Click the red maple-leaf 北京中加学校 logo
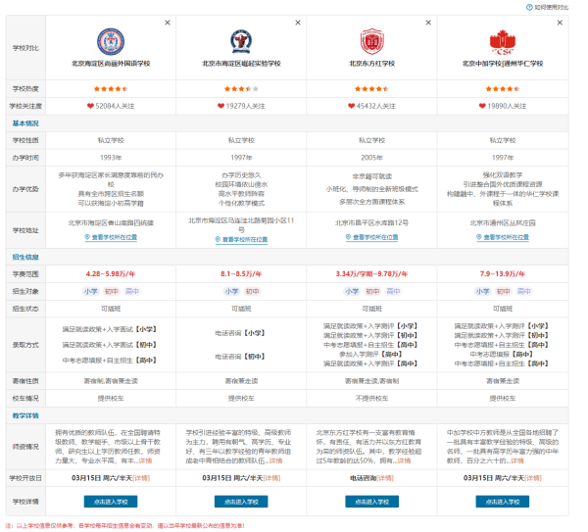 pos(503,40)
